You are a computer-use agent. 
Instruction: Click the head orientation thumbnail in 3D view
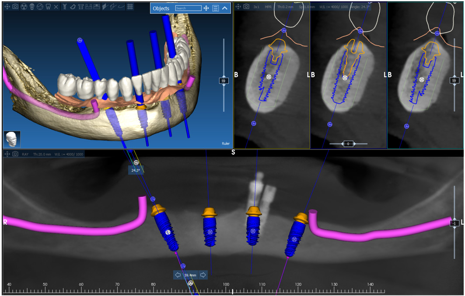[x=12, y=139]
